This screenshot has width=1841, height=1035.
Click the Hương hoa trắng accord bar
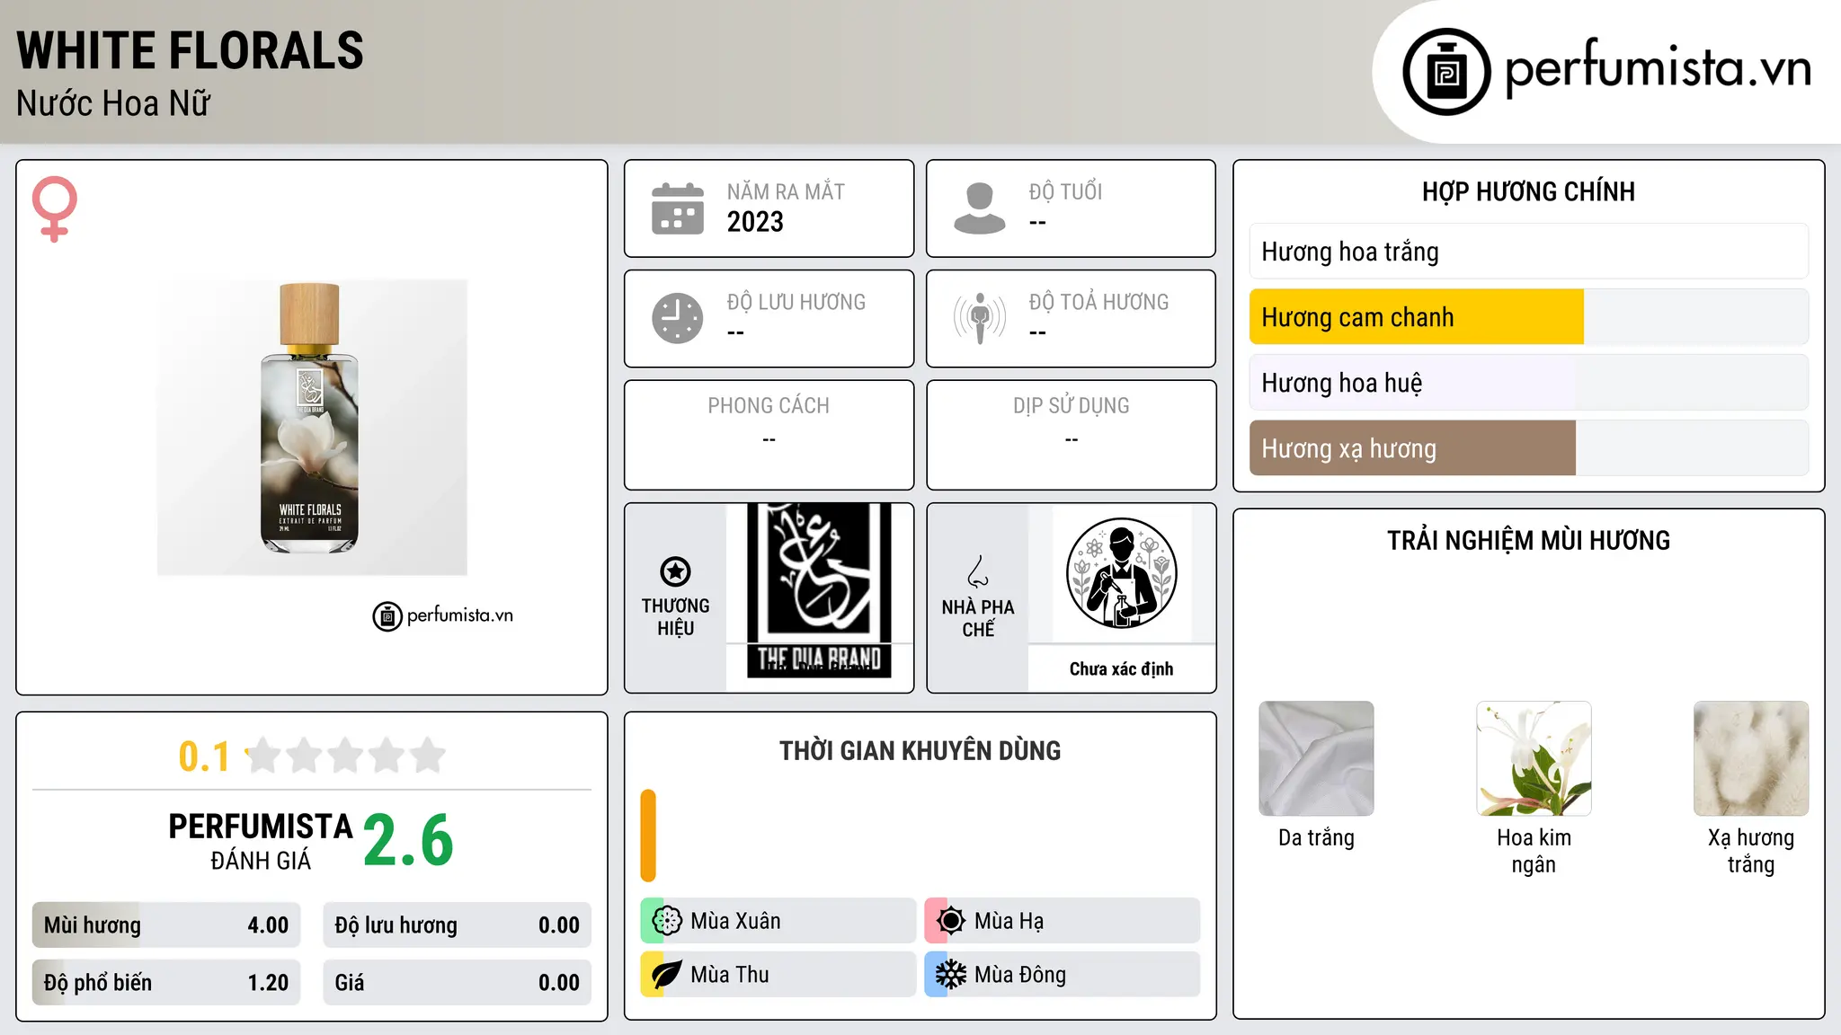click(1529, 252)
